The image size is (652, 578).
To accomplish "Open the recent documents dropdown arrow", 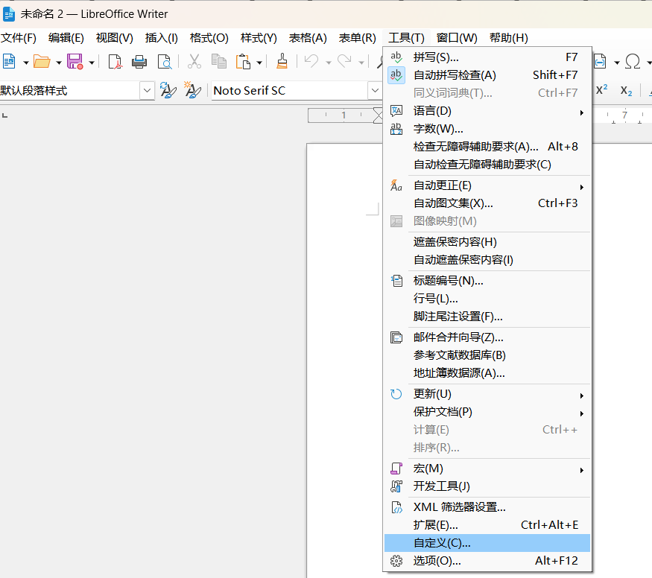I will pos(59,63).
